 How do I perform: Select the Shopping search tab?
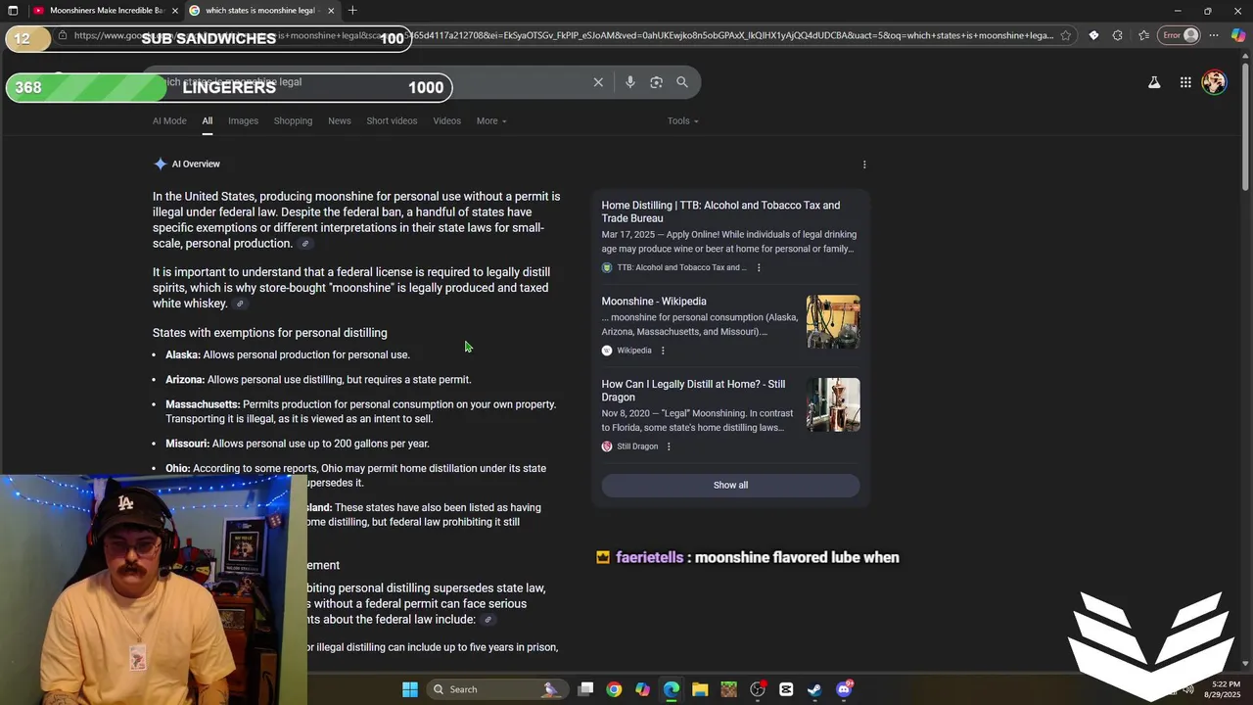293,121
